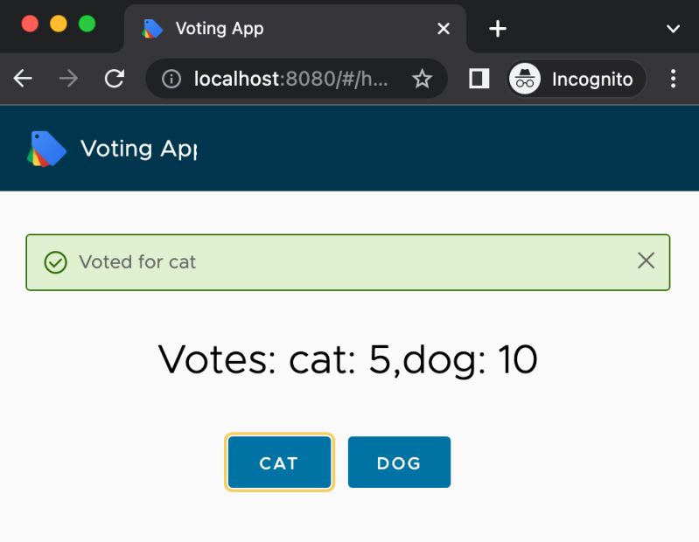Click the Incognito profile badge

click(x=576, y=79)
